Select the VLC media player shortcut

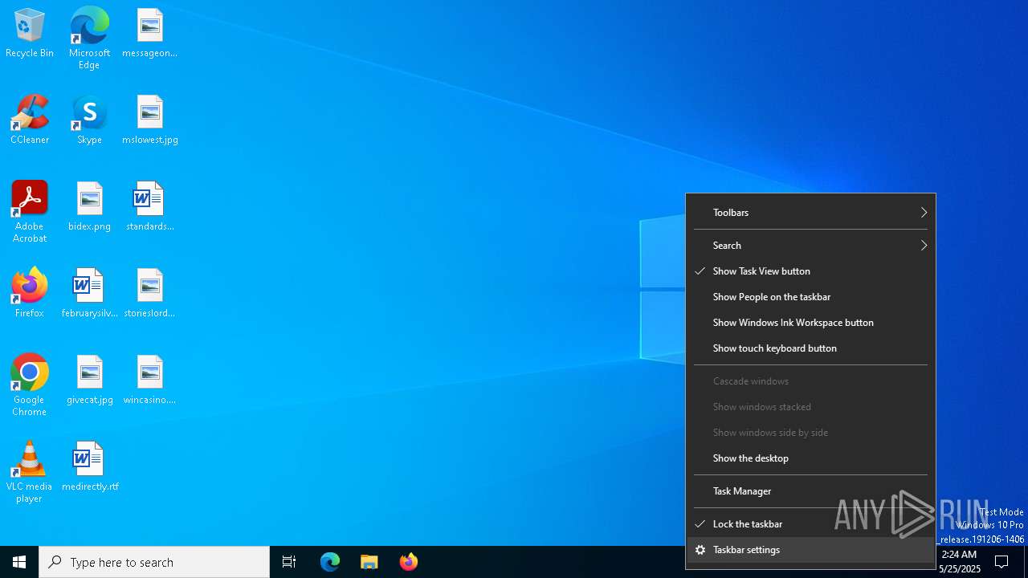point(30,471)
